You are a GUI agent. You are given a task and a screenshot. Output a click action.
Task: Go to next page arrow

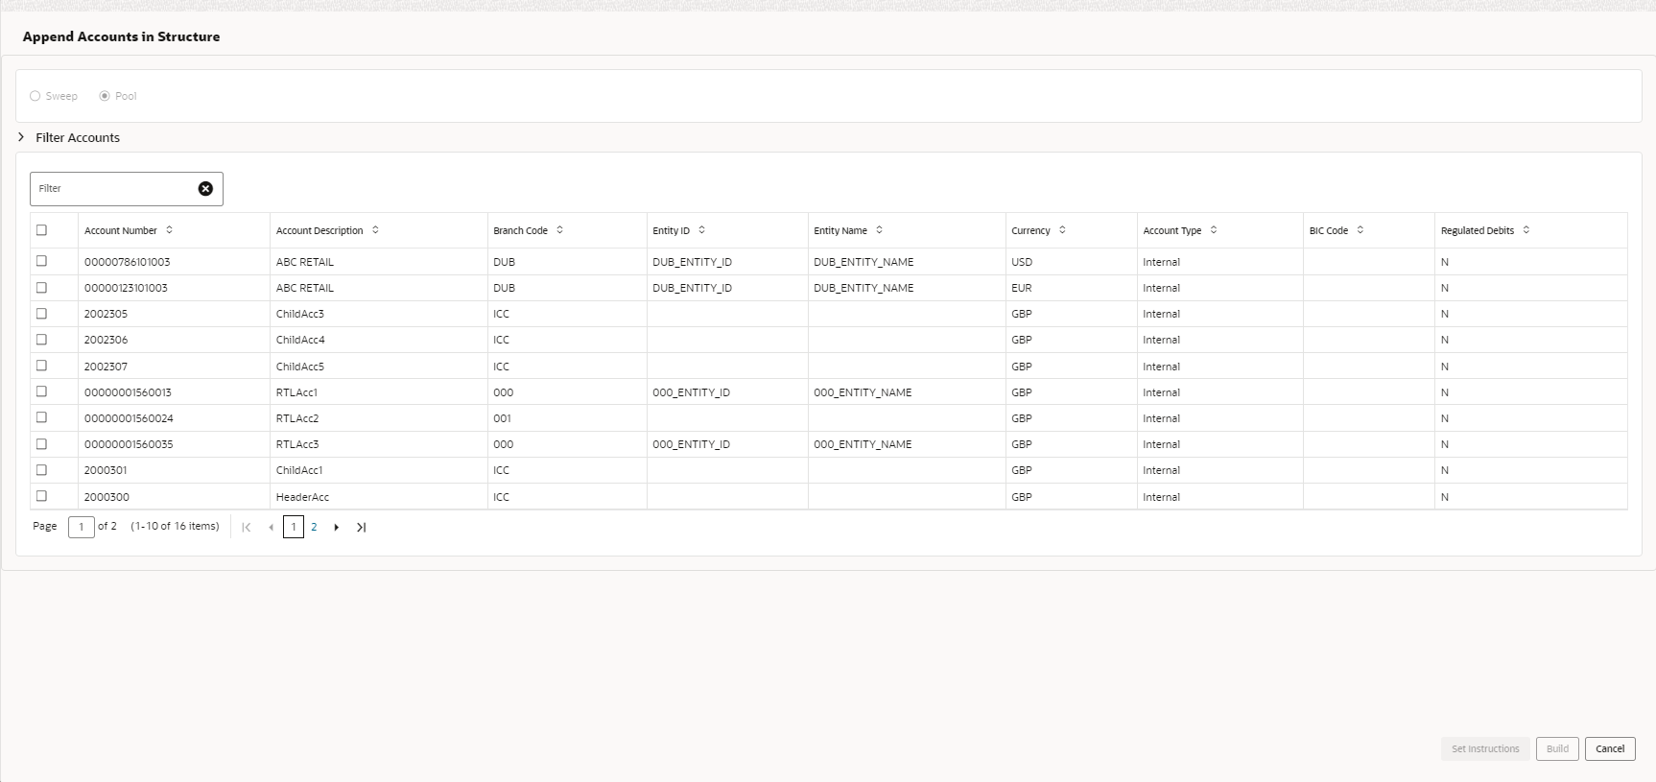point(337,527)
